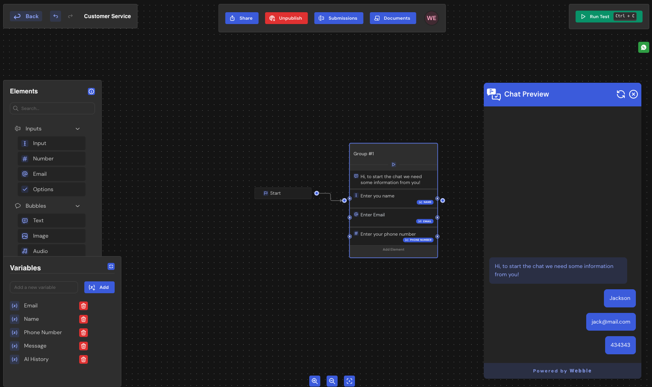Open WhatsApp integration green icon

pyautogui.click(x=643, y=47)
